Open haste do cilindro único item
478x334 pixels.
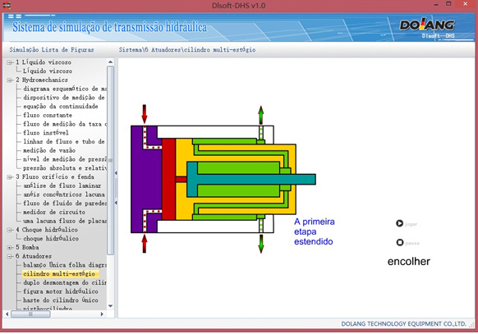click(61, 300)
